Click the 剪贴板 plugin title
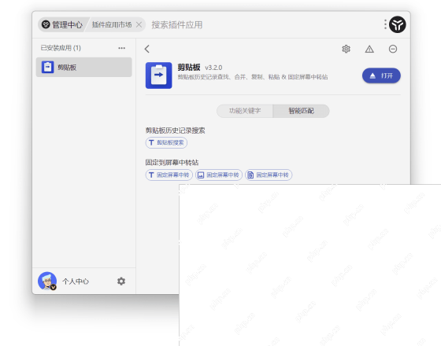441x346 pixels. coord(189,67)
